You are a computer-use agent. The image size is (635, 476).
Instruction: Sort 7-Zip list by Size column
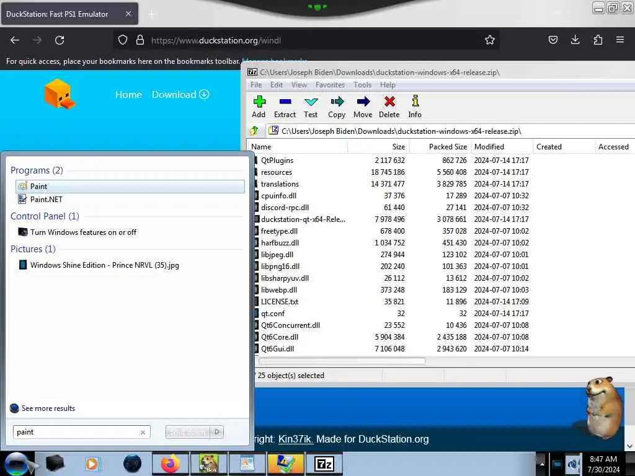379,146
